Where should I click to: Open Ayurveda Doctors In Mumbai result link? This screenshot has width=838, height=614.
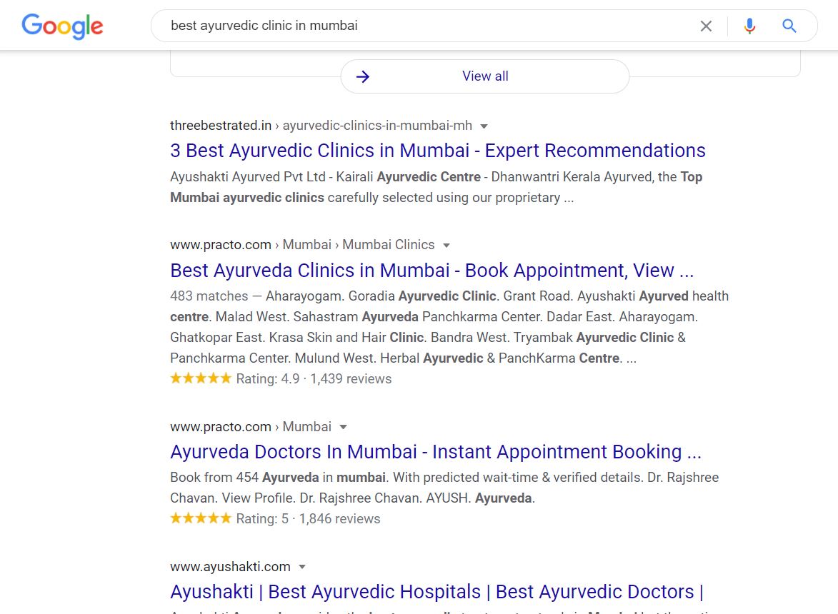coord(436,452)
